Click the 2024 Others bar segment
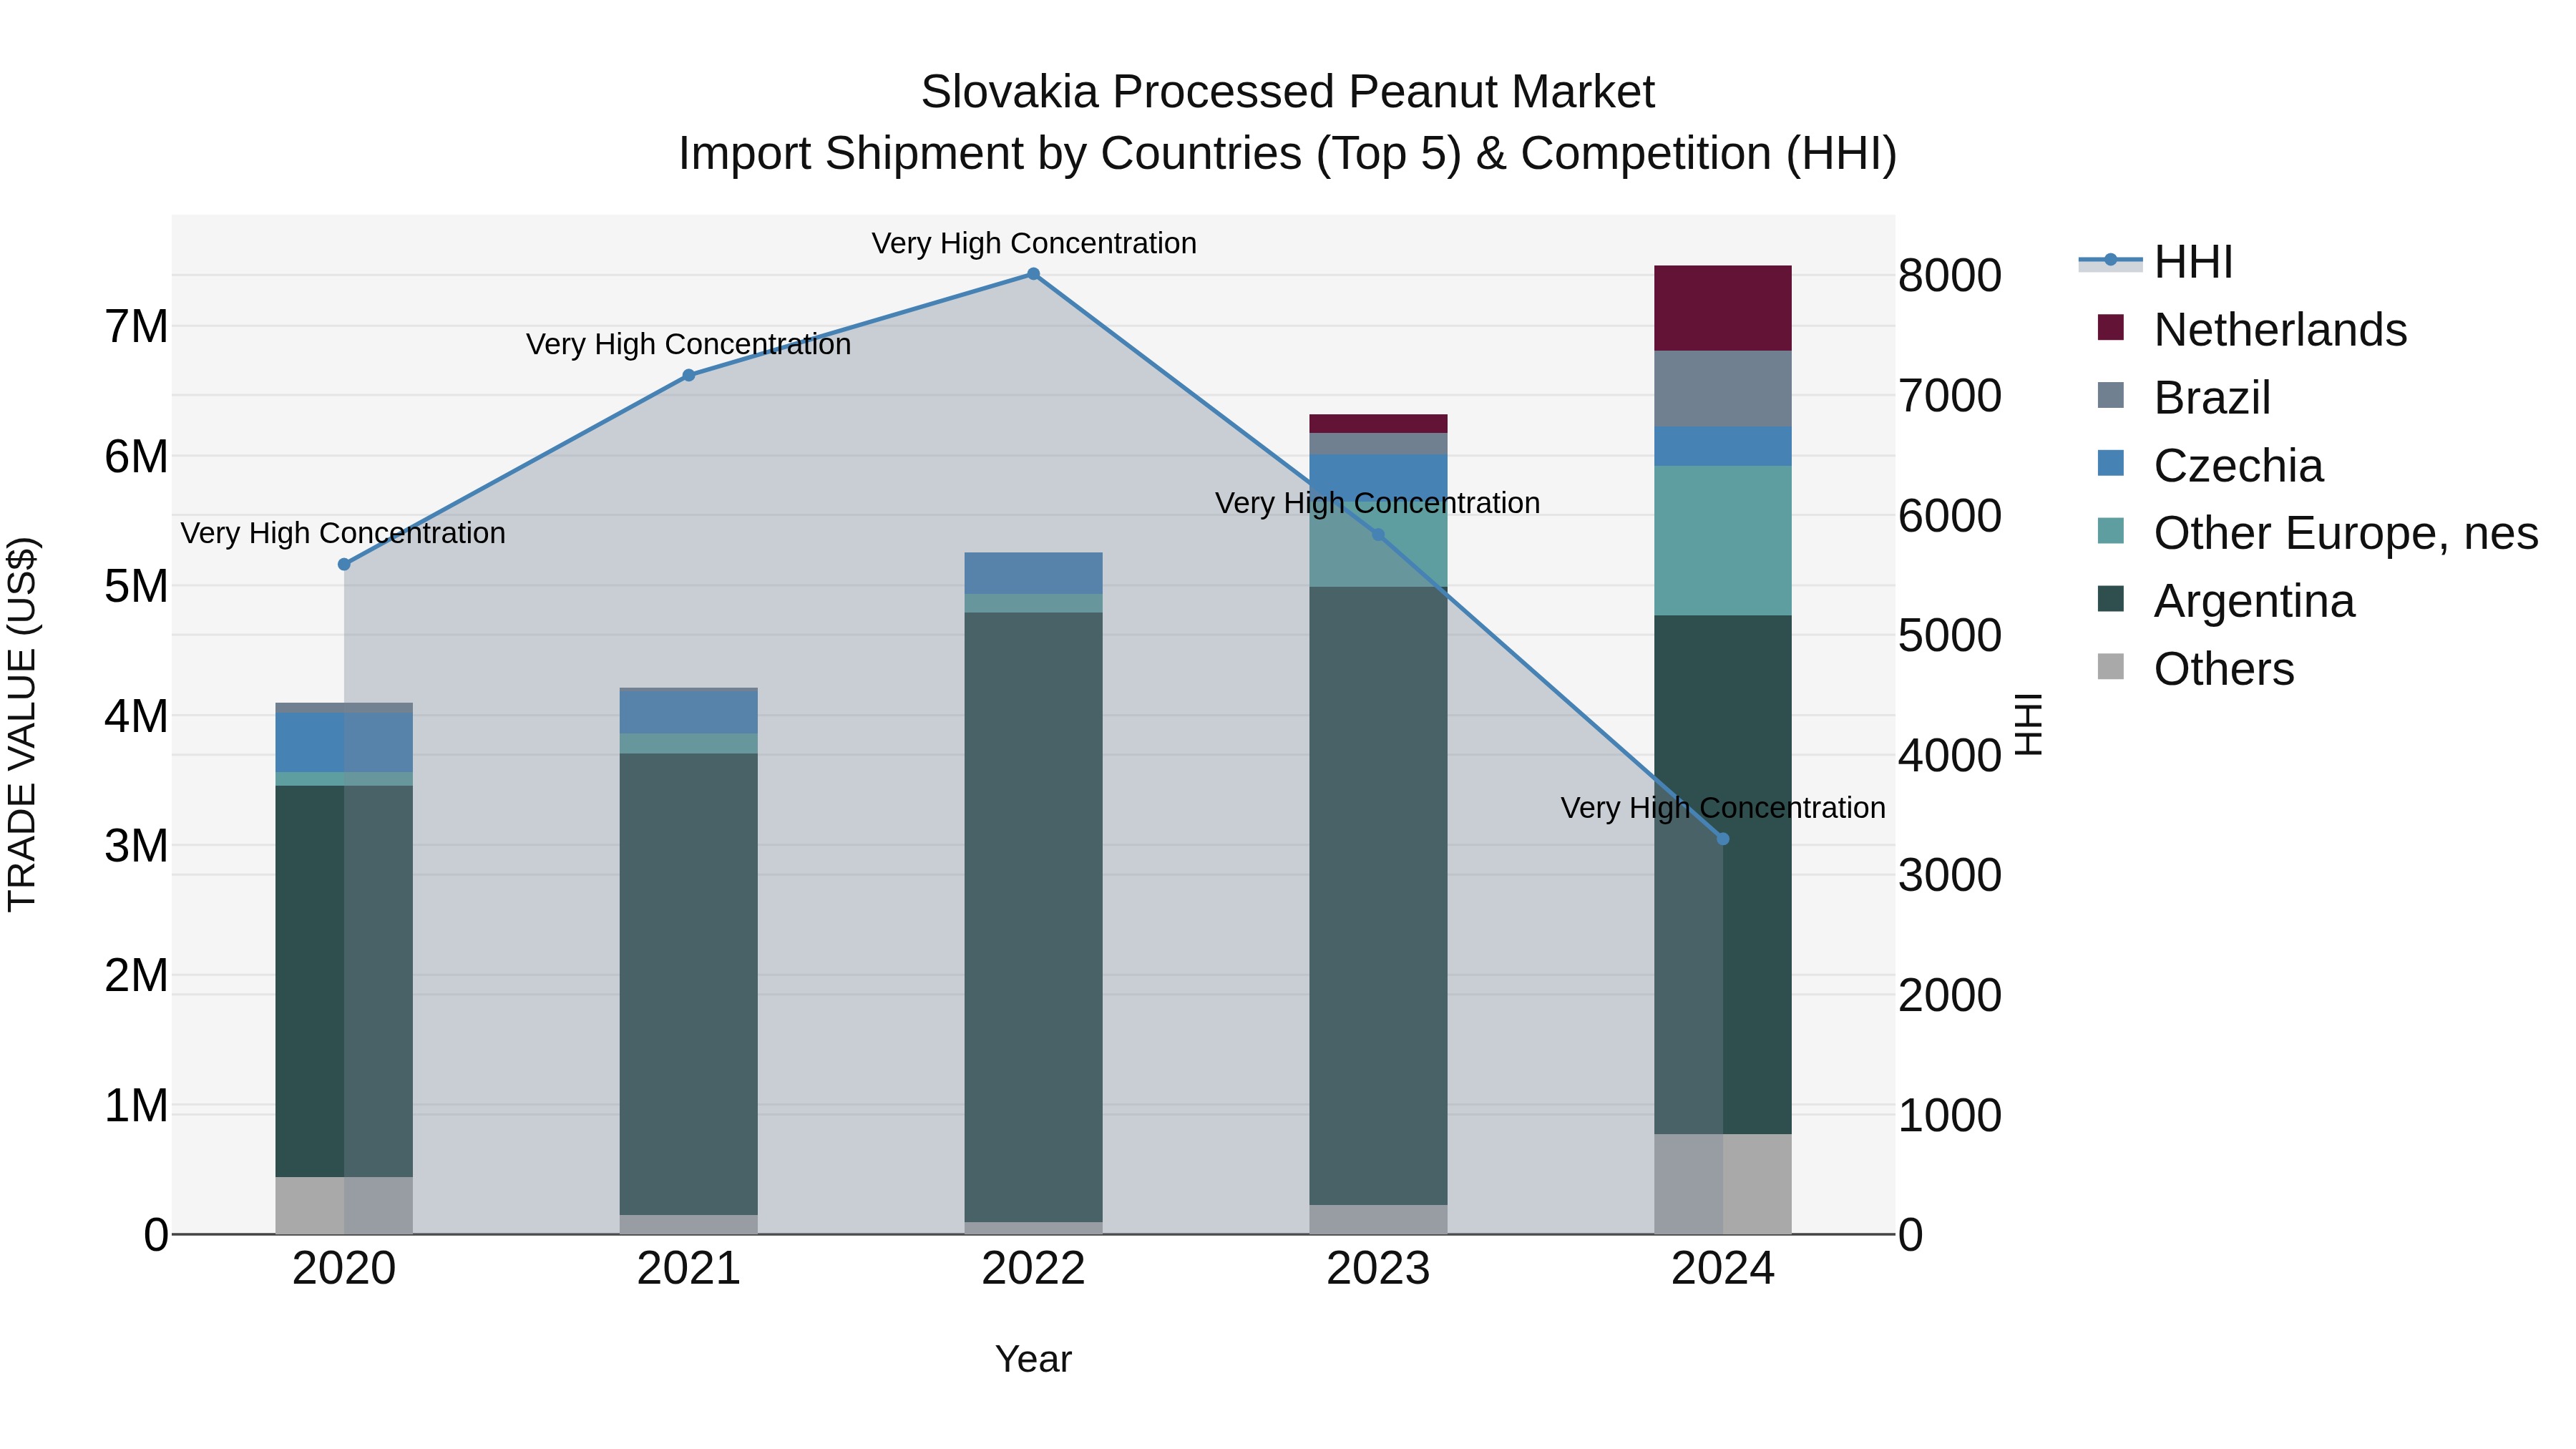The width and height of the screenshot is (2576, 1449). (x=1723, y=1184)
